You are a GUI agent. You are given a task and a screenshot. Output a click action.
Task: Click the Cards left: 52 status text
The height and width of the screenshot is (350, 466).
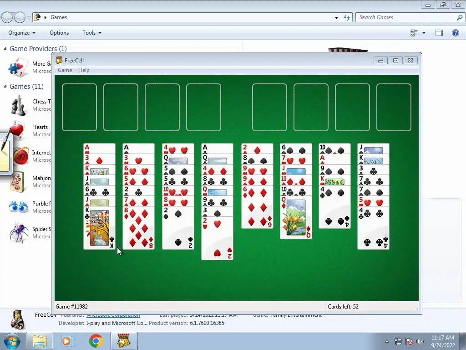tap(343, 307)
